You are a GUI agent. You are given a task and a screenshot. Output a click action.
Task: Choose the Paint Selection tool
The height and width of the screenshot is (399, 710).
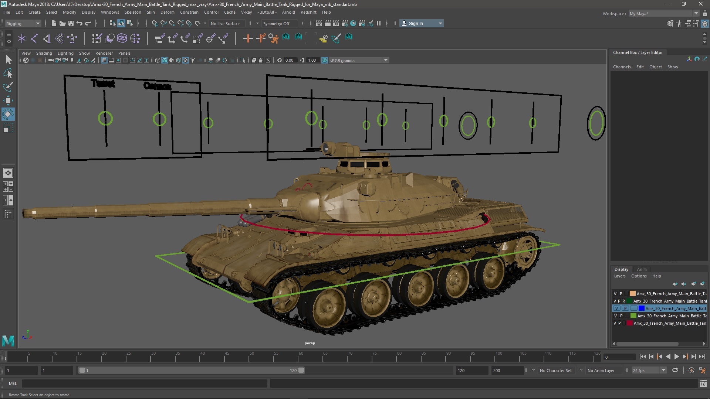[8, 87]
